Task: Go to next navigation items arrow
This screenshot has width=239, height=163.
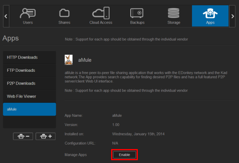Action: tap(233, 16)
